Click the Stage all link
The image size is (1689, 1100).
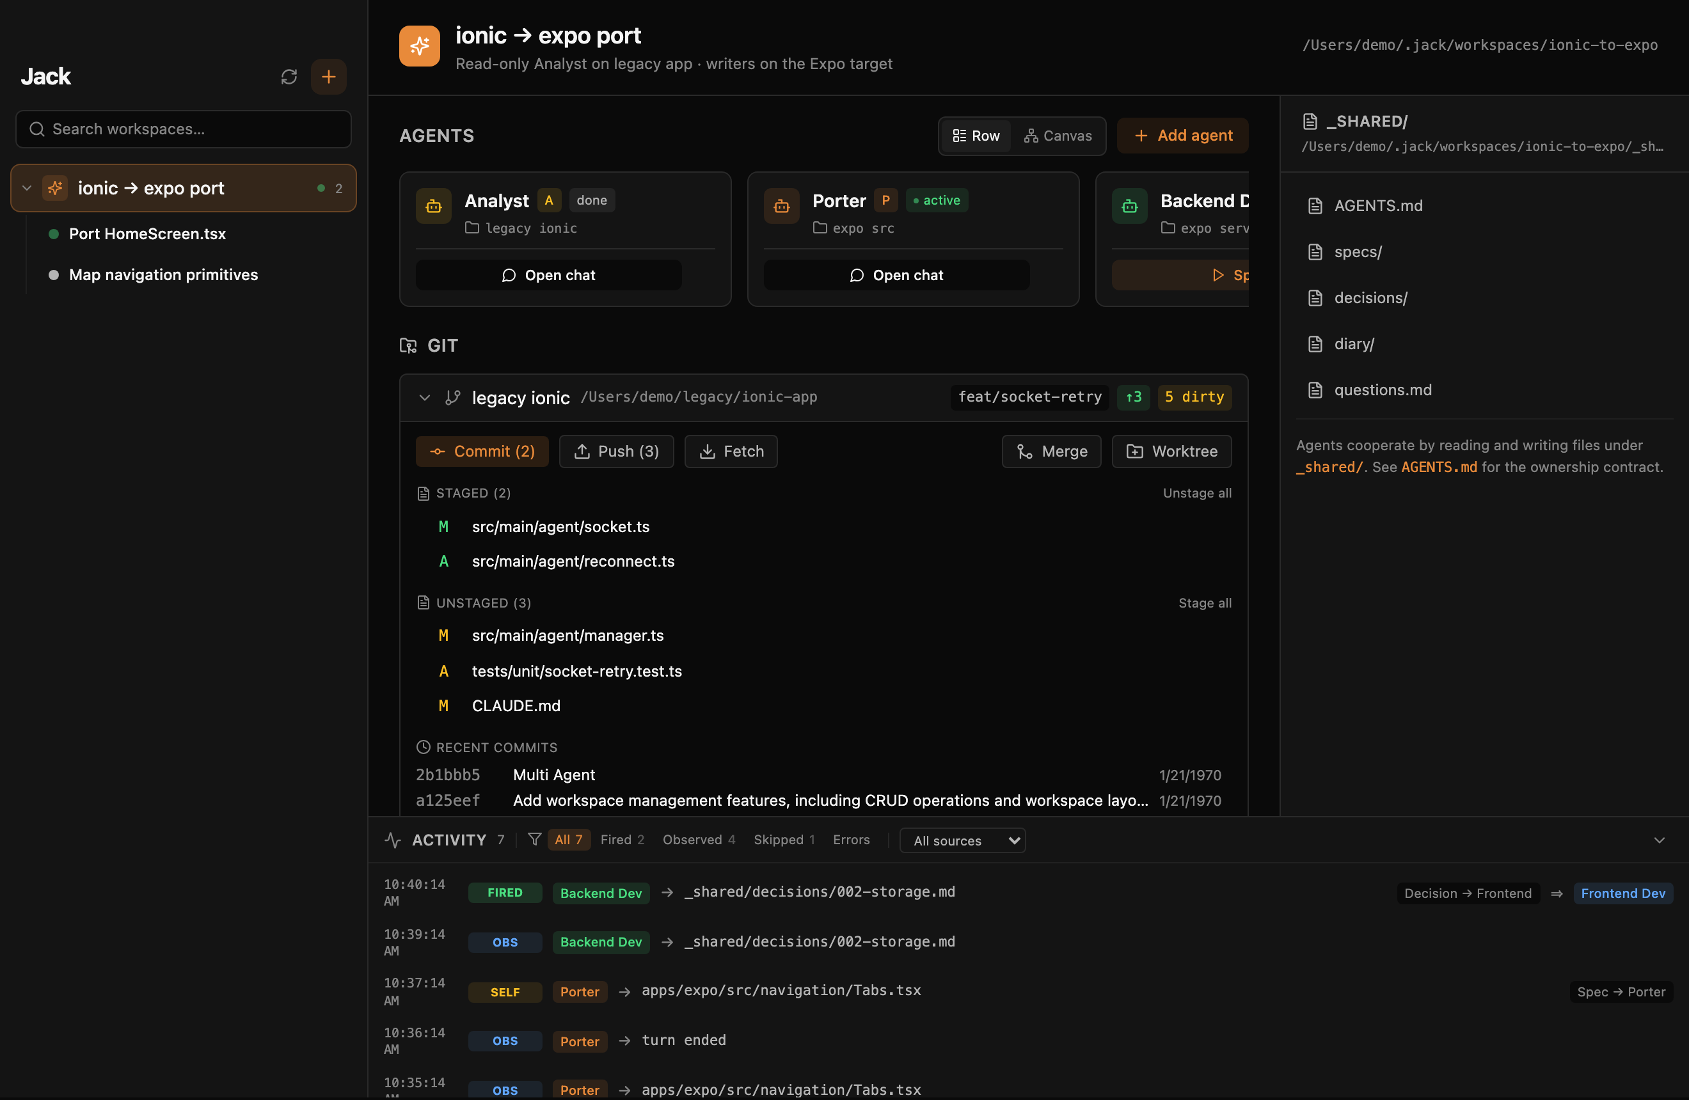(1204, 602)
